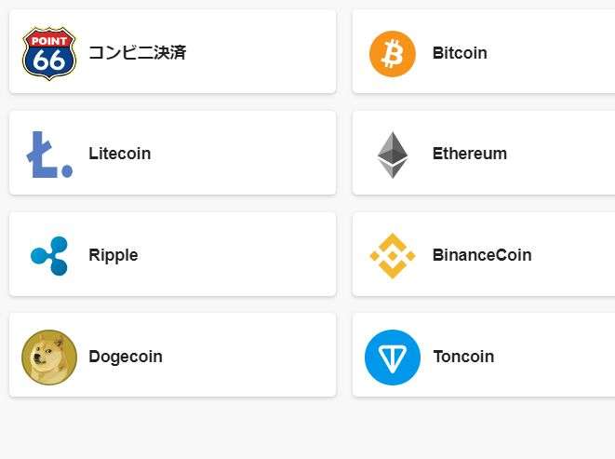Open the Dogecoin payment card
Viewport: 615px width, 459px height.
(172, 355)
